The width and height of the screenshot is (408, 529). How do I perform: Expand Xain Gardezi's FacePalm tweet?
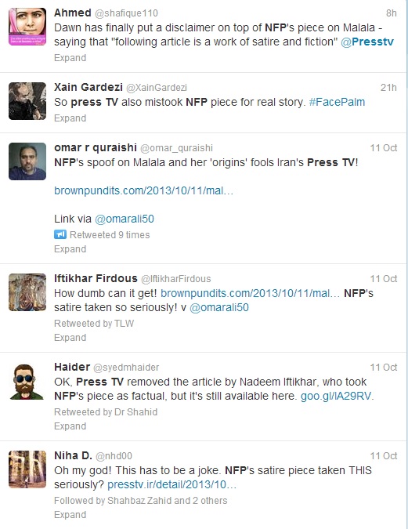tap(70, 118)
